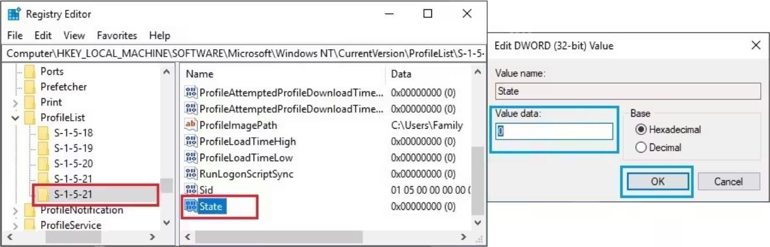
Task: Click the ProfileLoadTimeLow DWORD icon
Action: point(191,158)
